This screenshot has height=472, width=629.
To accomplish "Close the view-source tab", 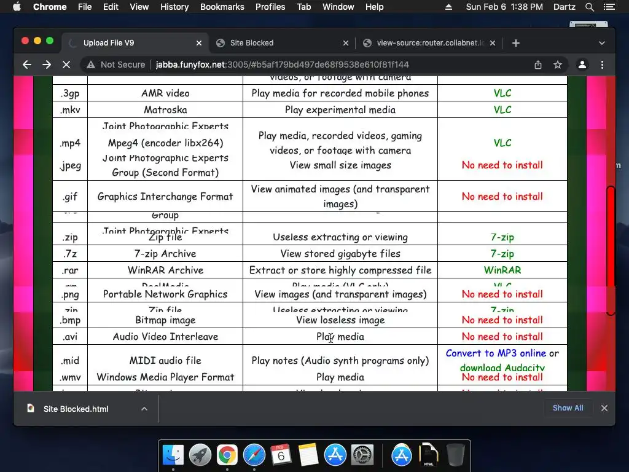I will [493, 43].
